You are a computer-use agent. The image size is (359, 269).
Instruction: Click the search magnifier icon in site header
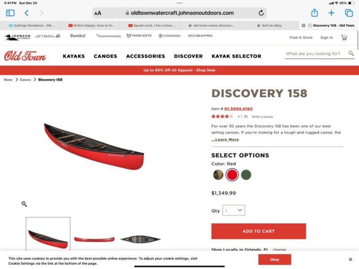351,53
